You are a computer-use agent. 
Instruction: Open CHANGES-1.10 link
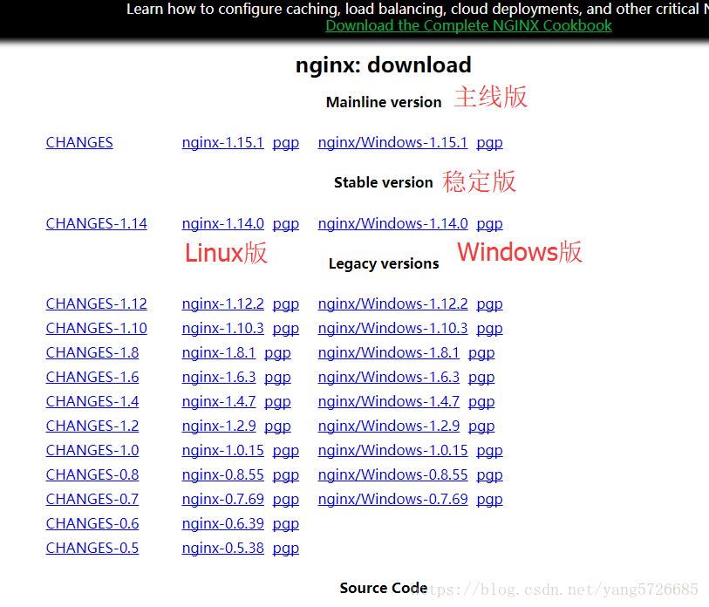pyautogui.click(x=96, y=329)
